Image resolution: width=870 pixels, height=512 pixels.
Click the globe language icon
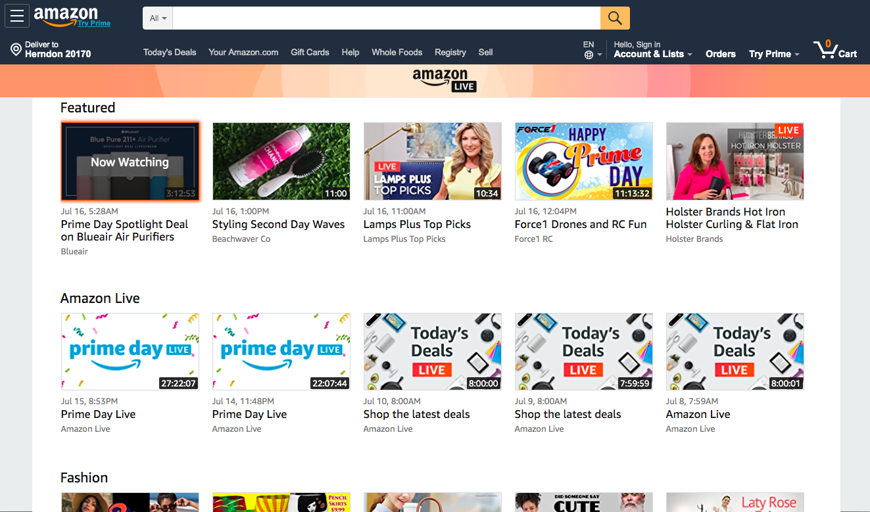pos(589,55)
